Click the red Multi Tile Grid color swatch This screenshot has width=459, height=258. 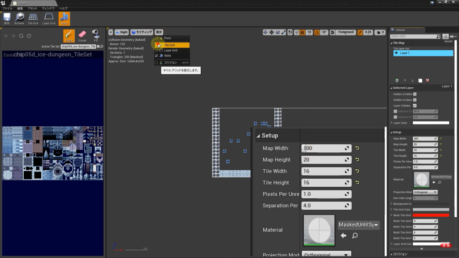431,215
